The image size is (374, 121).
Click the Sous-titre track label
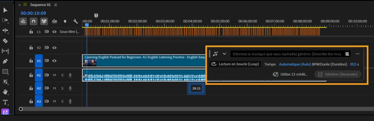click(69, 31)
